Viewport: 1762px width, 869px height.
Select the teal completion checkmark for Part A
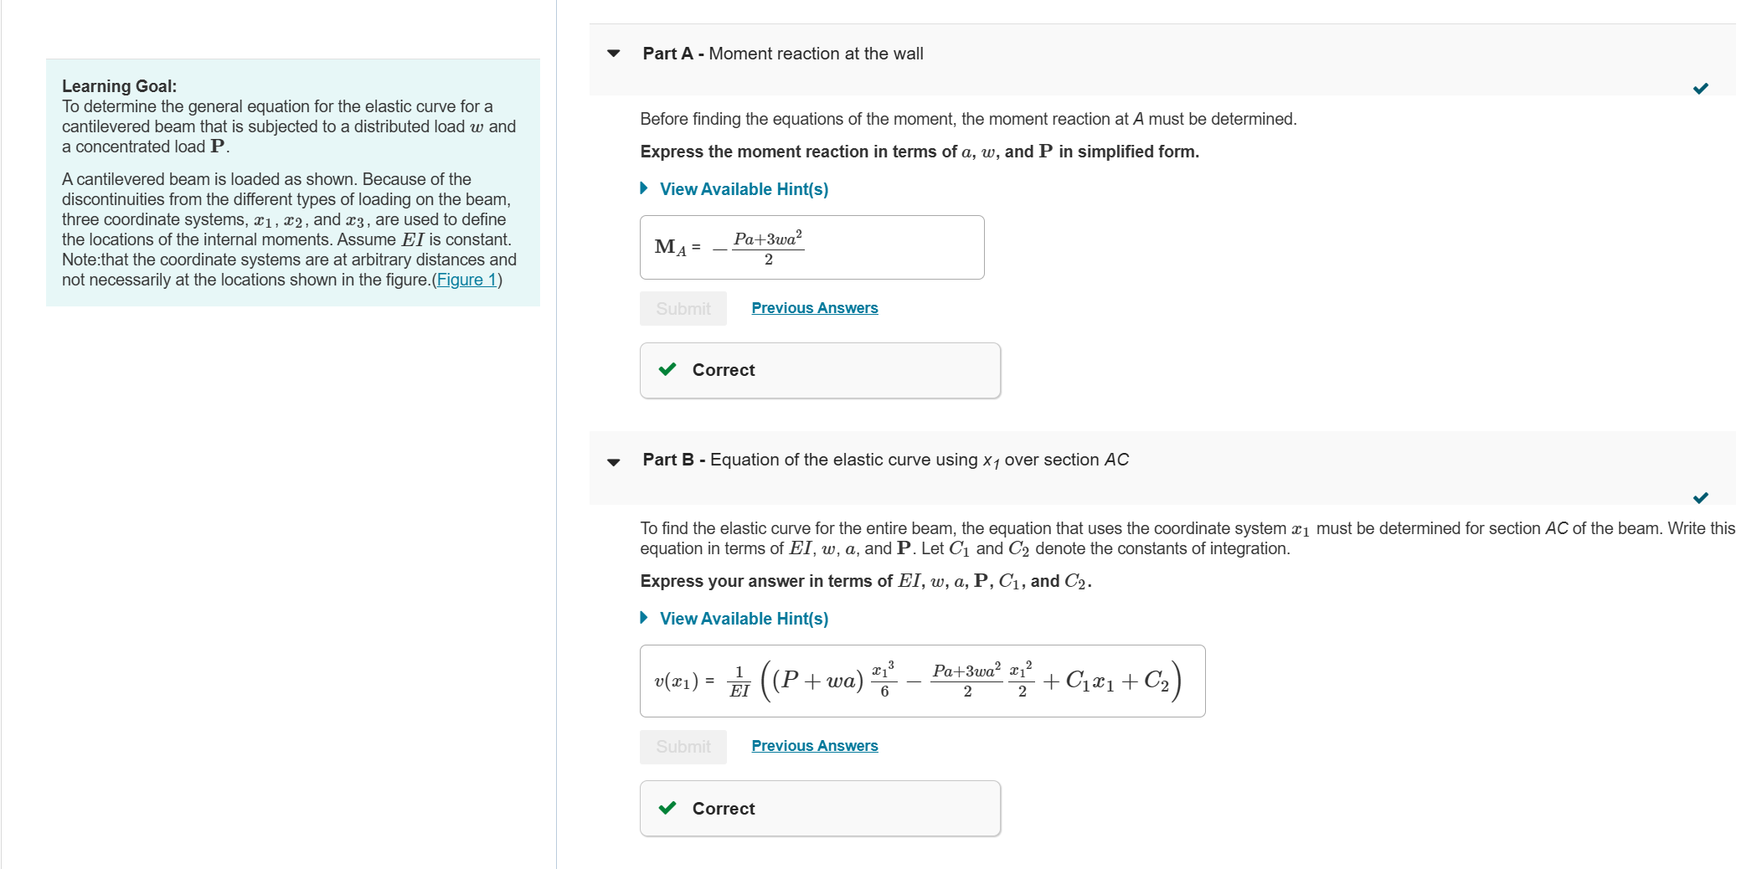[x=1698, y=87]
